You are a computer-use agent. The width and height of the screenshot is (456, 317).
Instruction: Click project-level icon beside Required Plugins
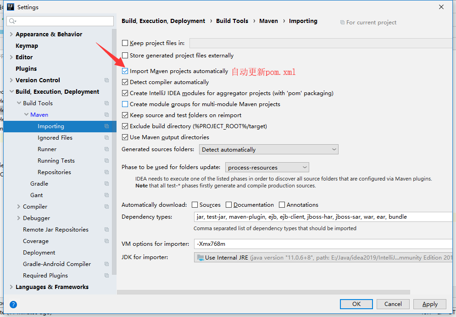click(x=107, y=275)
